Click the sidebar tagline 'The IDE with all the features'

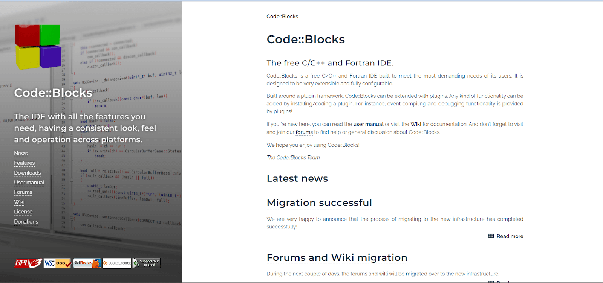tap(85, 128)
